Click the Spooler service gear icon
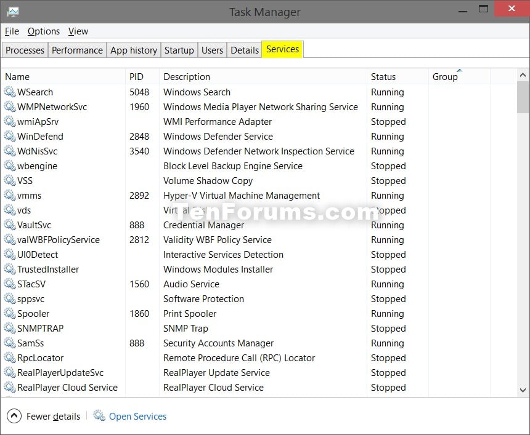This screenshot has height=435, width=530. [x=10, y=314]
